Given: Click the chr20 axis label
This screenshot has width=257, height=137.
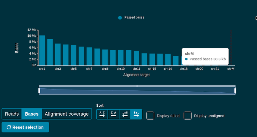Looking at the screenshot, I should coord(199,69).
